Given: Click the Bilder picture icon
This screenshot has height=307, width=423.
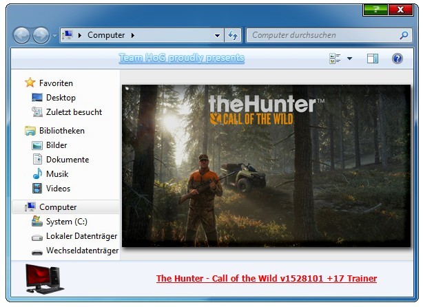Looking at the screenshot, I should click(x=37, y=145).
